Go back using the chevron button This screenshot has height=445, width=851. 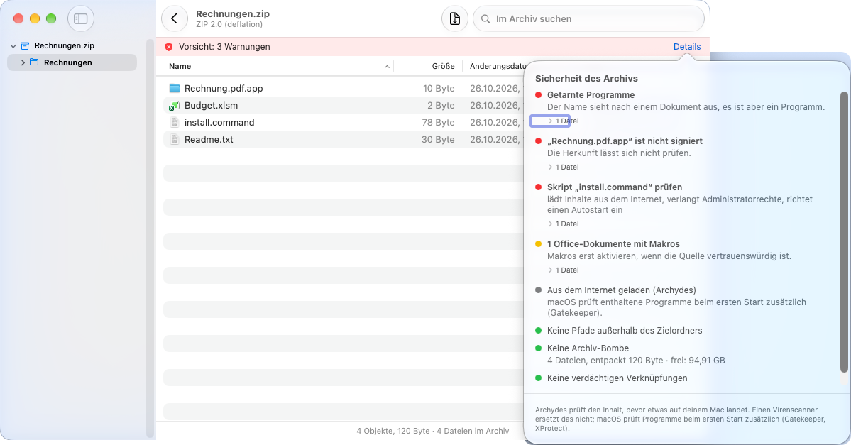[x=174, y=19]
